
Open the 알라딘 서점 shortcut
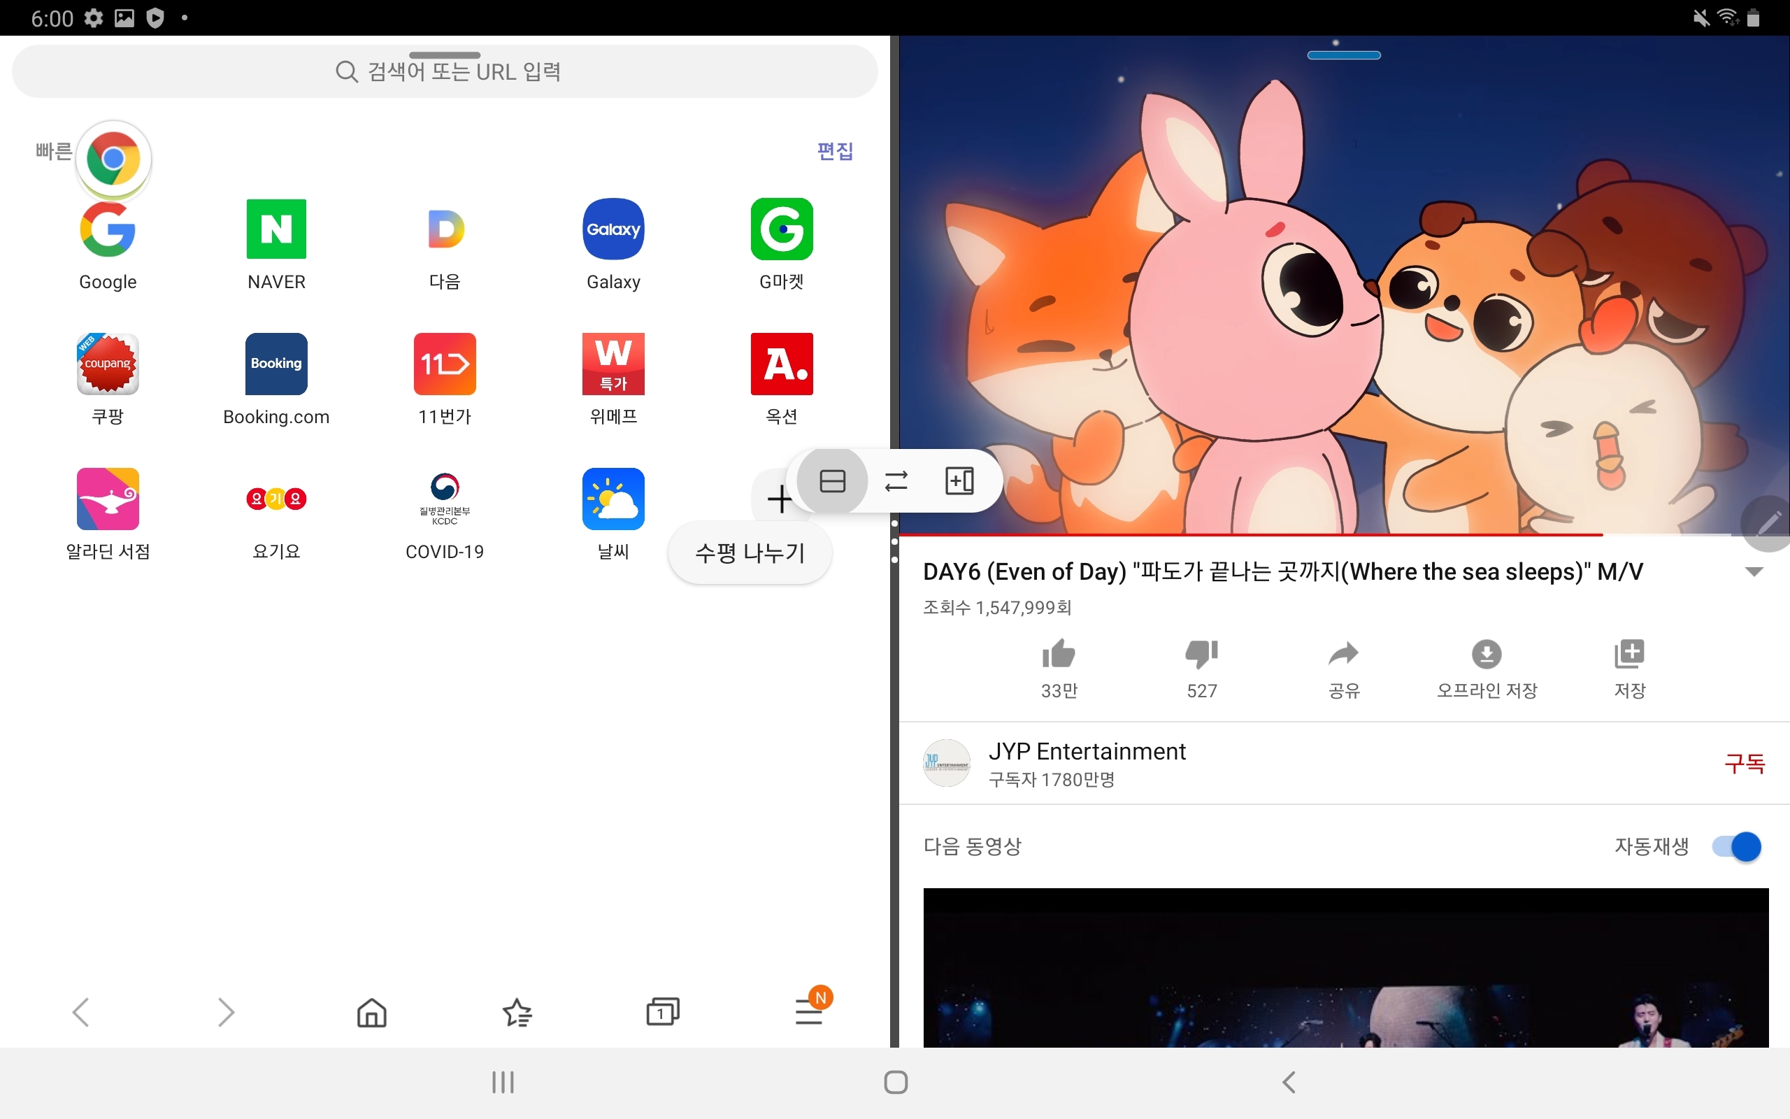click(x=108, y=513)
